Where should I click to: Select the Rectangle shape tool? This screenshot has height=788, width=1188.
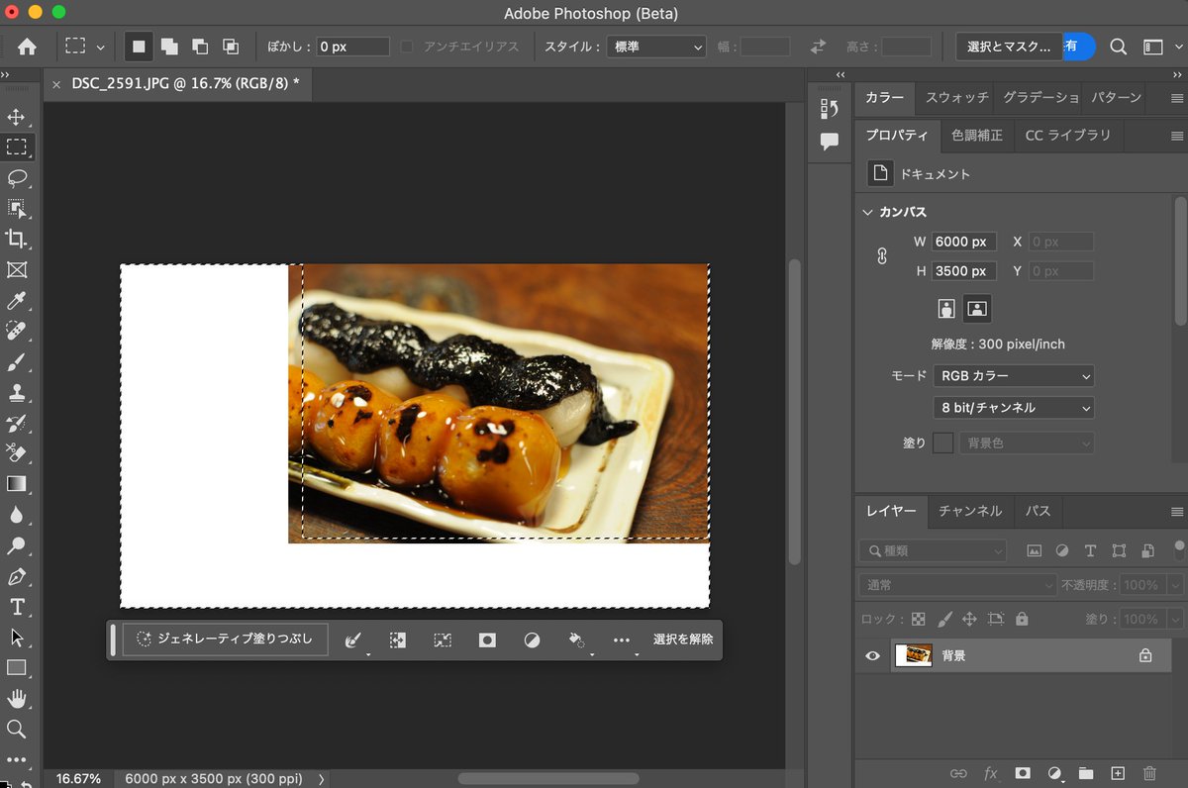pos(17,668)
